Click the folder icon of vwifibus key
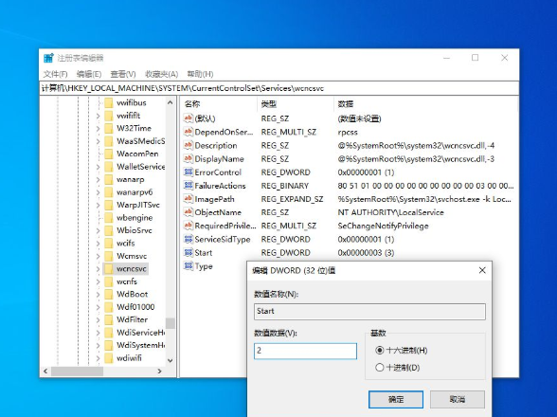 click(x=109, y=102)
